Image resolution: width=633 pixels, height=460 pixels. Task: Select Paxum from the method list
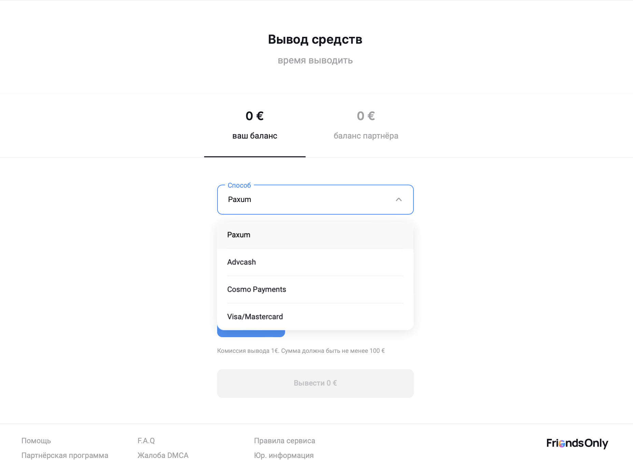[x=239, y=235]
